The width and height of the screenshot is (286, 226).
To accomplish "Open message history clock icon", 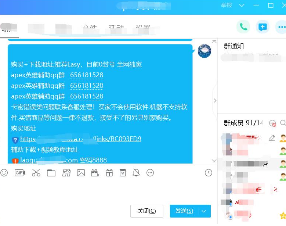I will pyautogui.click(x=209, y=173).
